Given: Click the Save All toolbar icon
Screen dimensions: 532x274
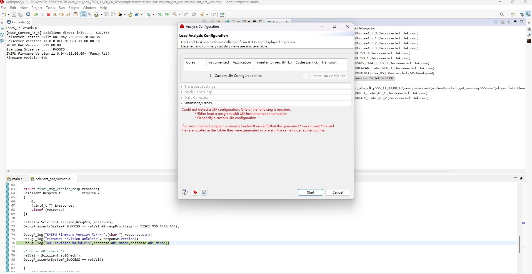Looking at the screenshot, I should [20, 14].
